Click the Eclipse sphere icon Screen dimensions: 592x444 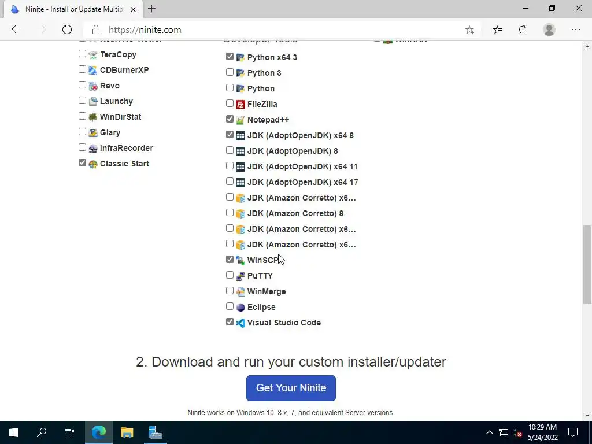point(240,308)
